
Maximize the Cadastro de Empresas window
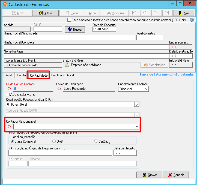[x=180, y=3]
